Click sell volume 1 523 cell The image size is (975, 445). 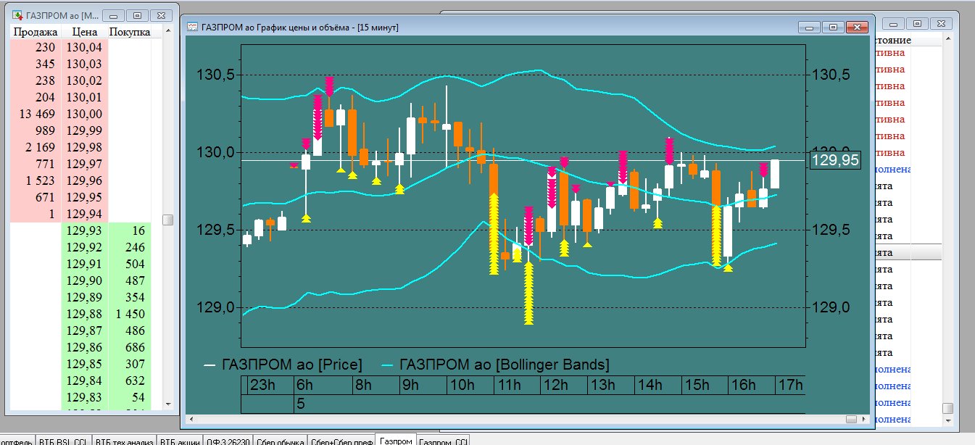coord(36,180)
